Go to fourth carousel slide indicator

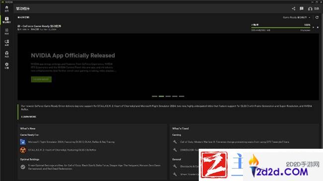pyautogui.click(x=175, y=96)
